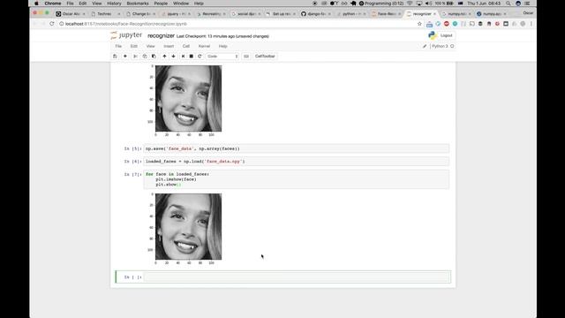Run the cell with the toolbar run icon
Viewport: 565px width, 318px height.
pos(183,57)
